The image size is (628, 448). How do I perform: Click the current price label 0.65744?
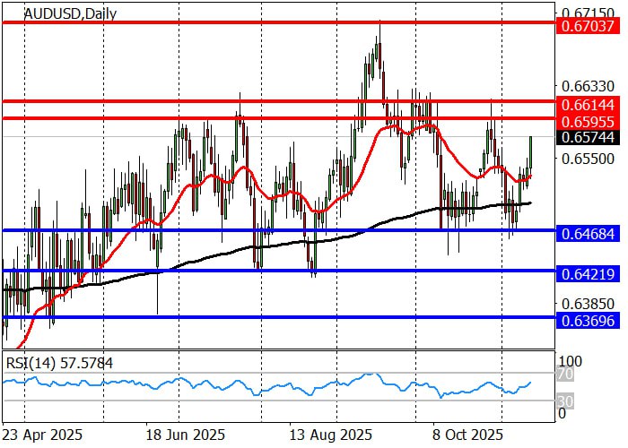tap(589, 137)
